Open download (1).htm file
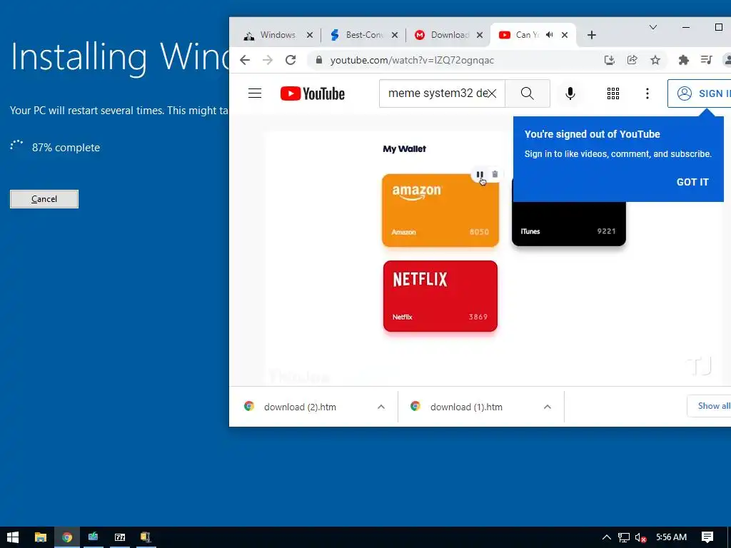This screenshot has width=731, height=548. 466,407
